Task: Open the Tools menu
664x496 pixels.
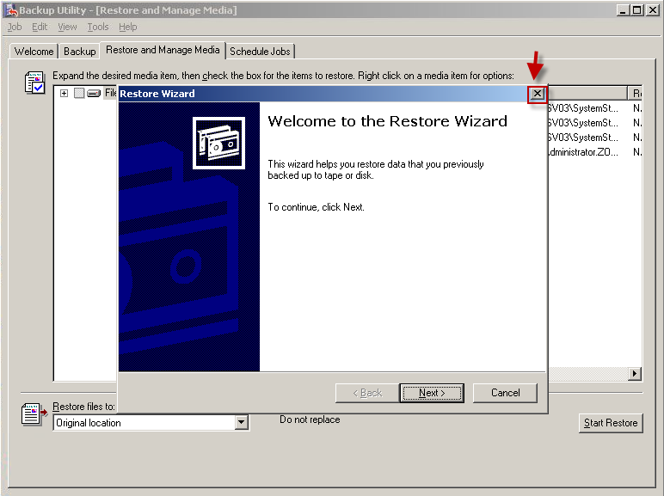Action: click(98, 27)
